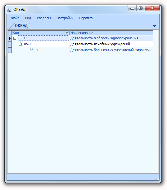
Task: Select code 85.11 in the tree
Action: tap(29, 44)
